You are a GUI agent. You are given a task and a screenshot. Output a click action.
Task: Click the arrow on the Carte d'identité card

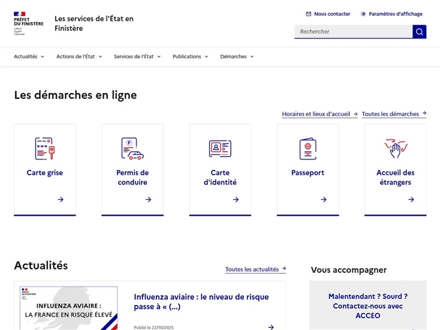236,199
